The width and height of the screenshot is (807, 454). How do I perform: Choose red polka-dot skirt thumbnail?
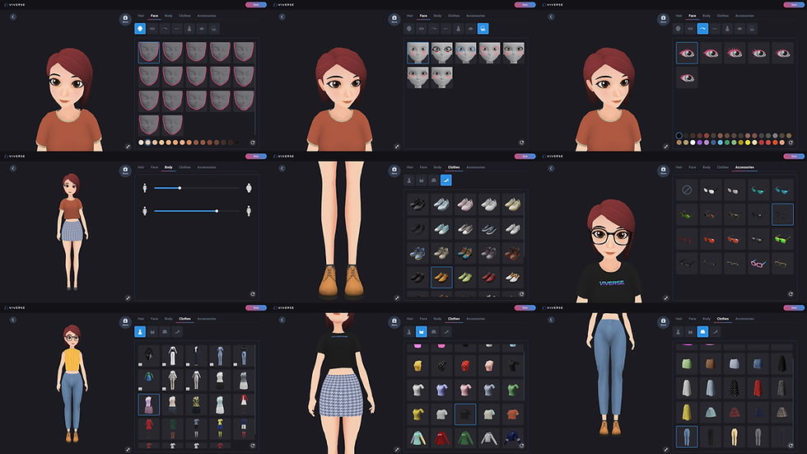click(758, 388)
